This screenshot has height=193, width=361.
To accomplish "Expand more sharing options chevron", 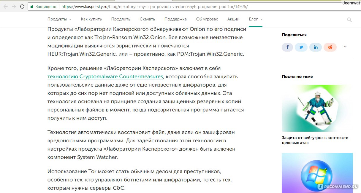I will pyautogui.click(x=345, y=47).
